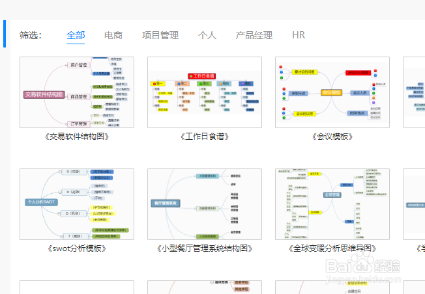Open the 项目管理 filter tab
Screen dimensions: 425x294
[x=160, y=35]
